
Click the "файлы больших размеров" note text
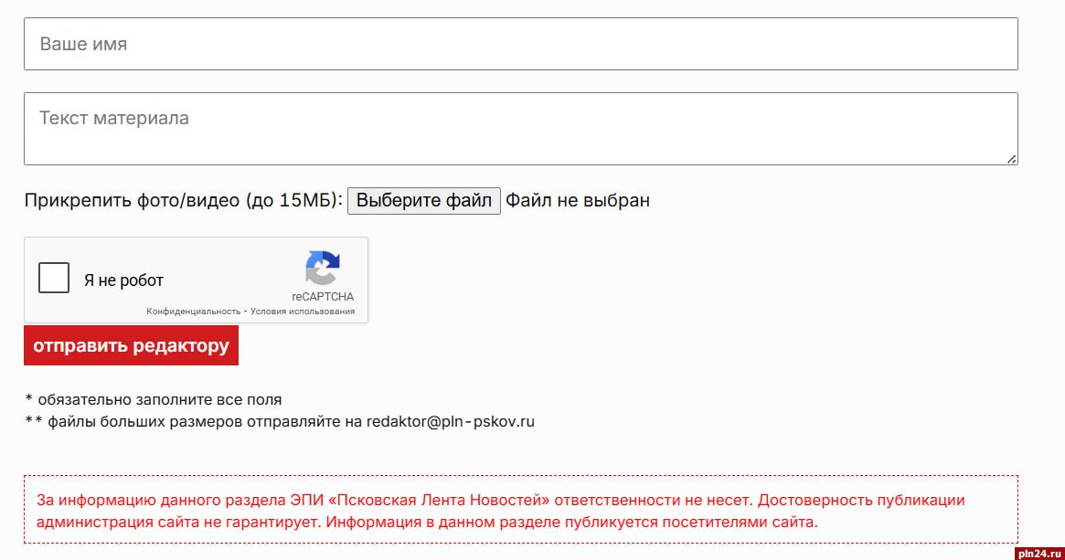(x=144, y=422)
